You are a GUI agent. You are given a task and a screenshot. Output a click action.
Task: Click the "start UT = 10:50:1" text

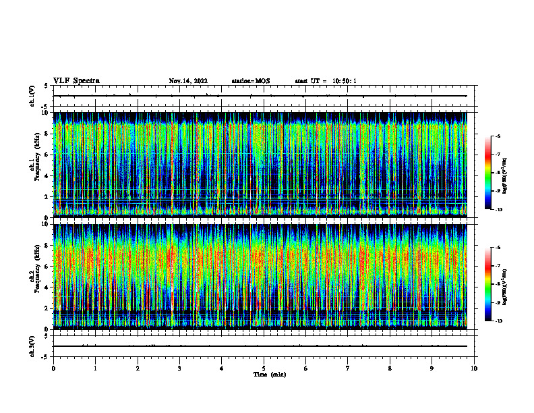(x=326, y=81)
